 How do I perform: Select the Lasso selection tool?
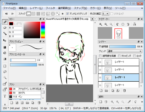tap(5, 72)
